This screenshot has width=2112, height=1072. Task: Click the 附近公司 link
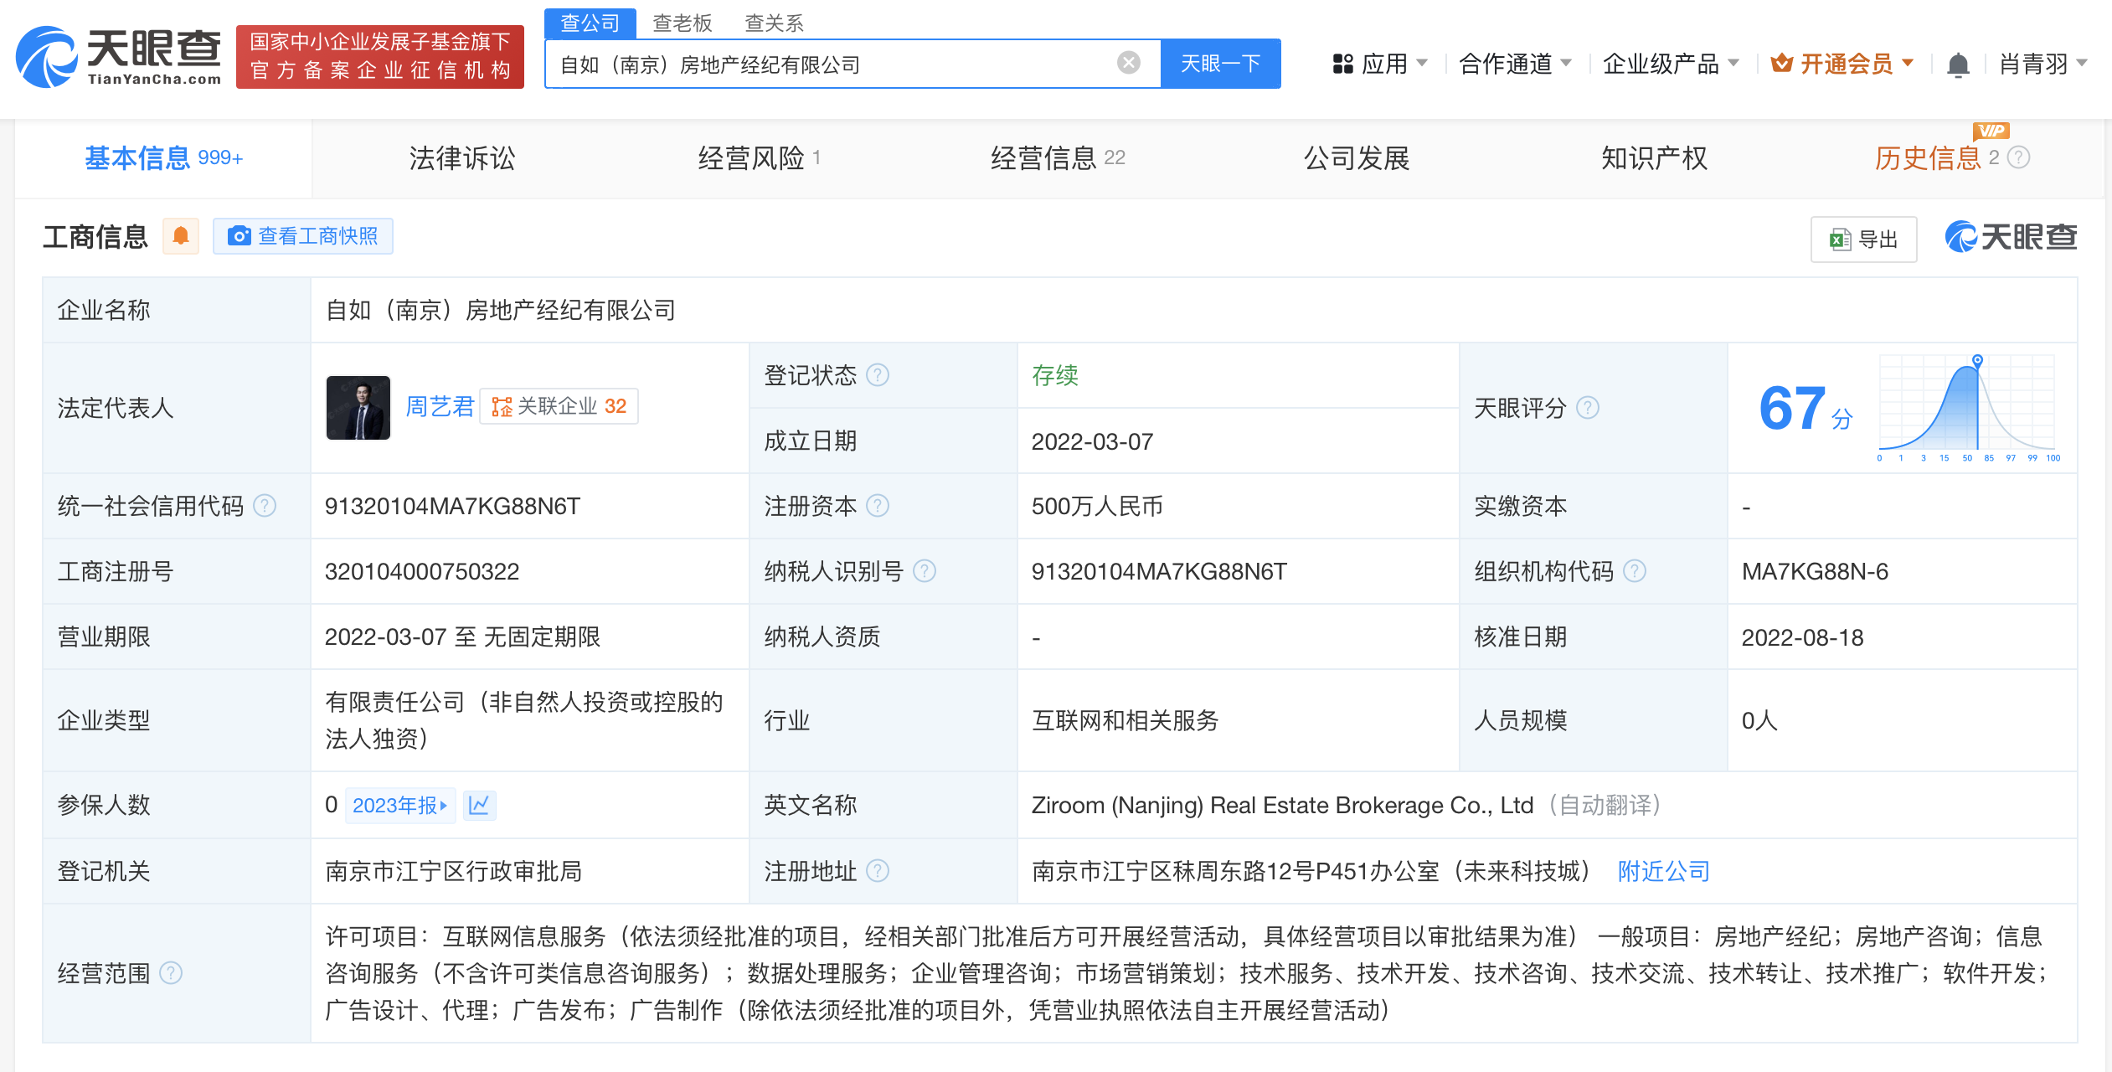[1662, 871]
